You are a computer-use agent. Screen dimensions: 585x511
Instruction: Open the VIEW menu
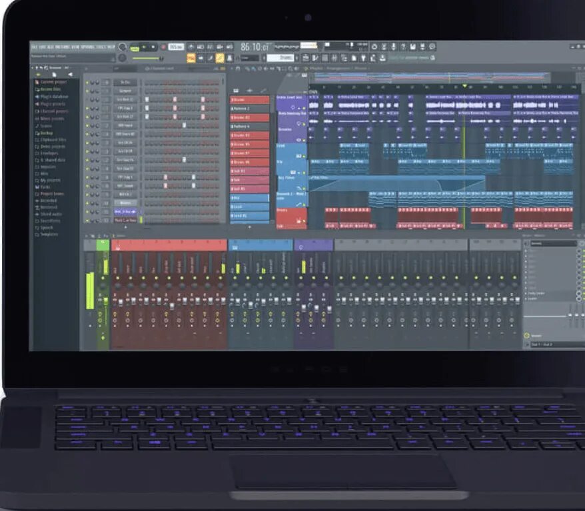(75, 47)
